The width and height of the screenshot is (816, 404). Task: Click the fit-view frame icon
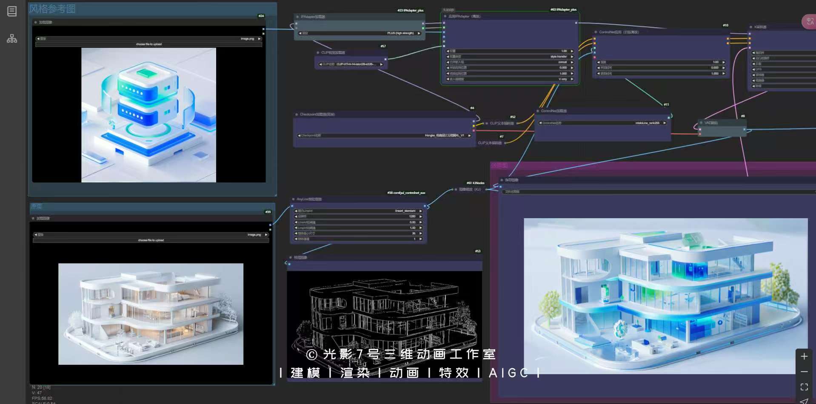[804, 387]
